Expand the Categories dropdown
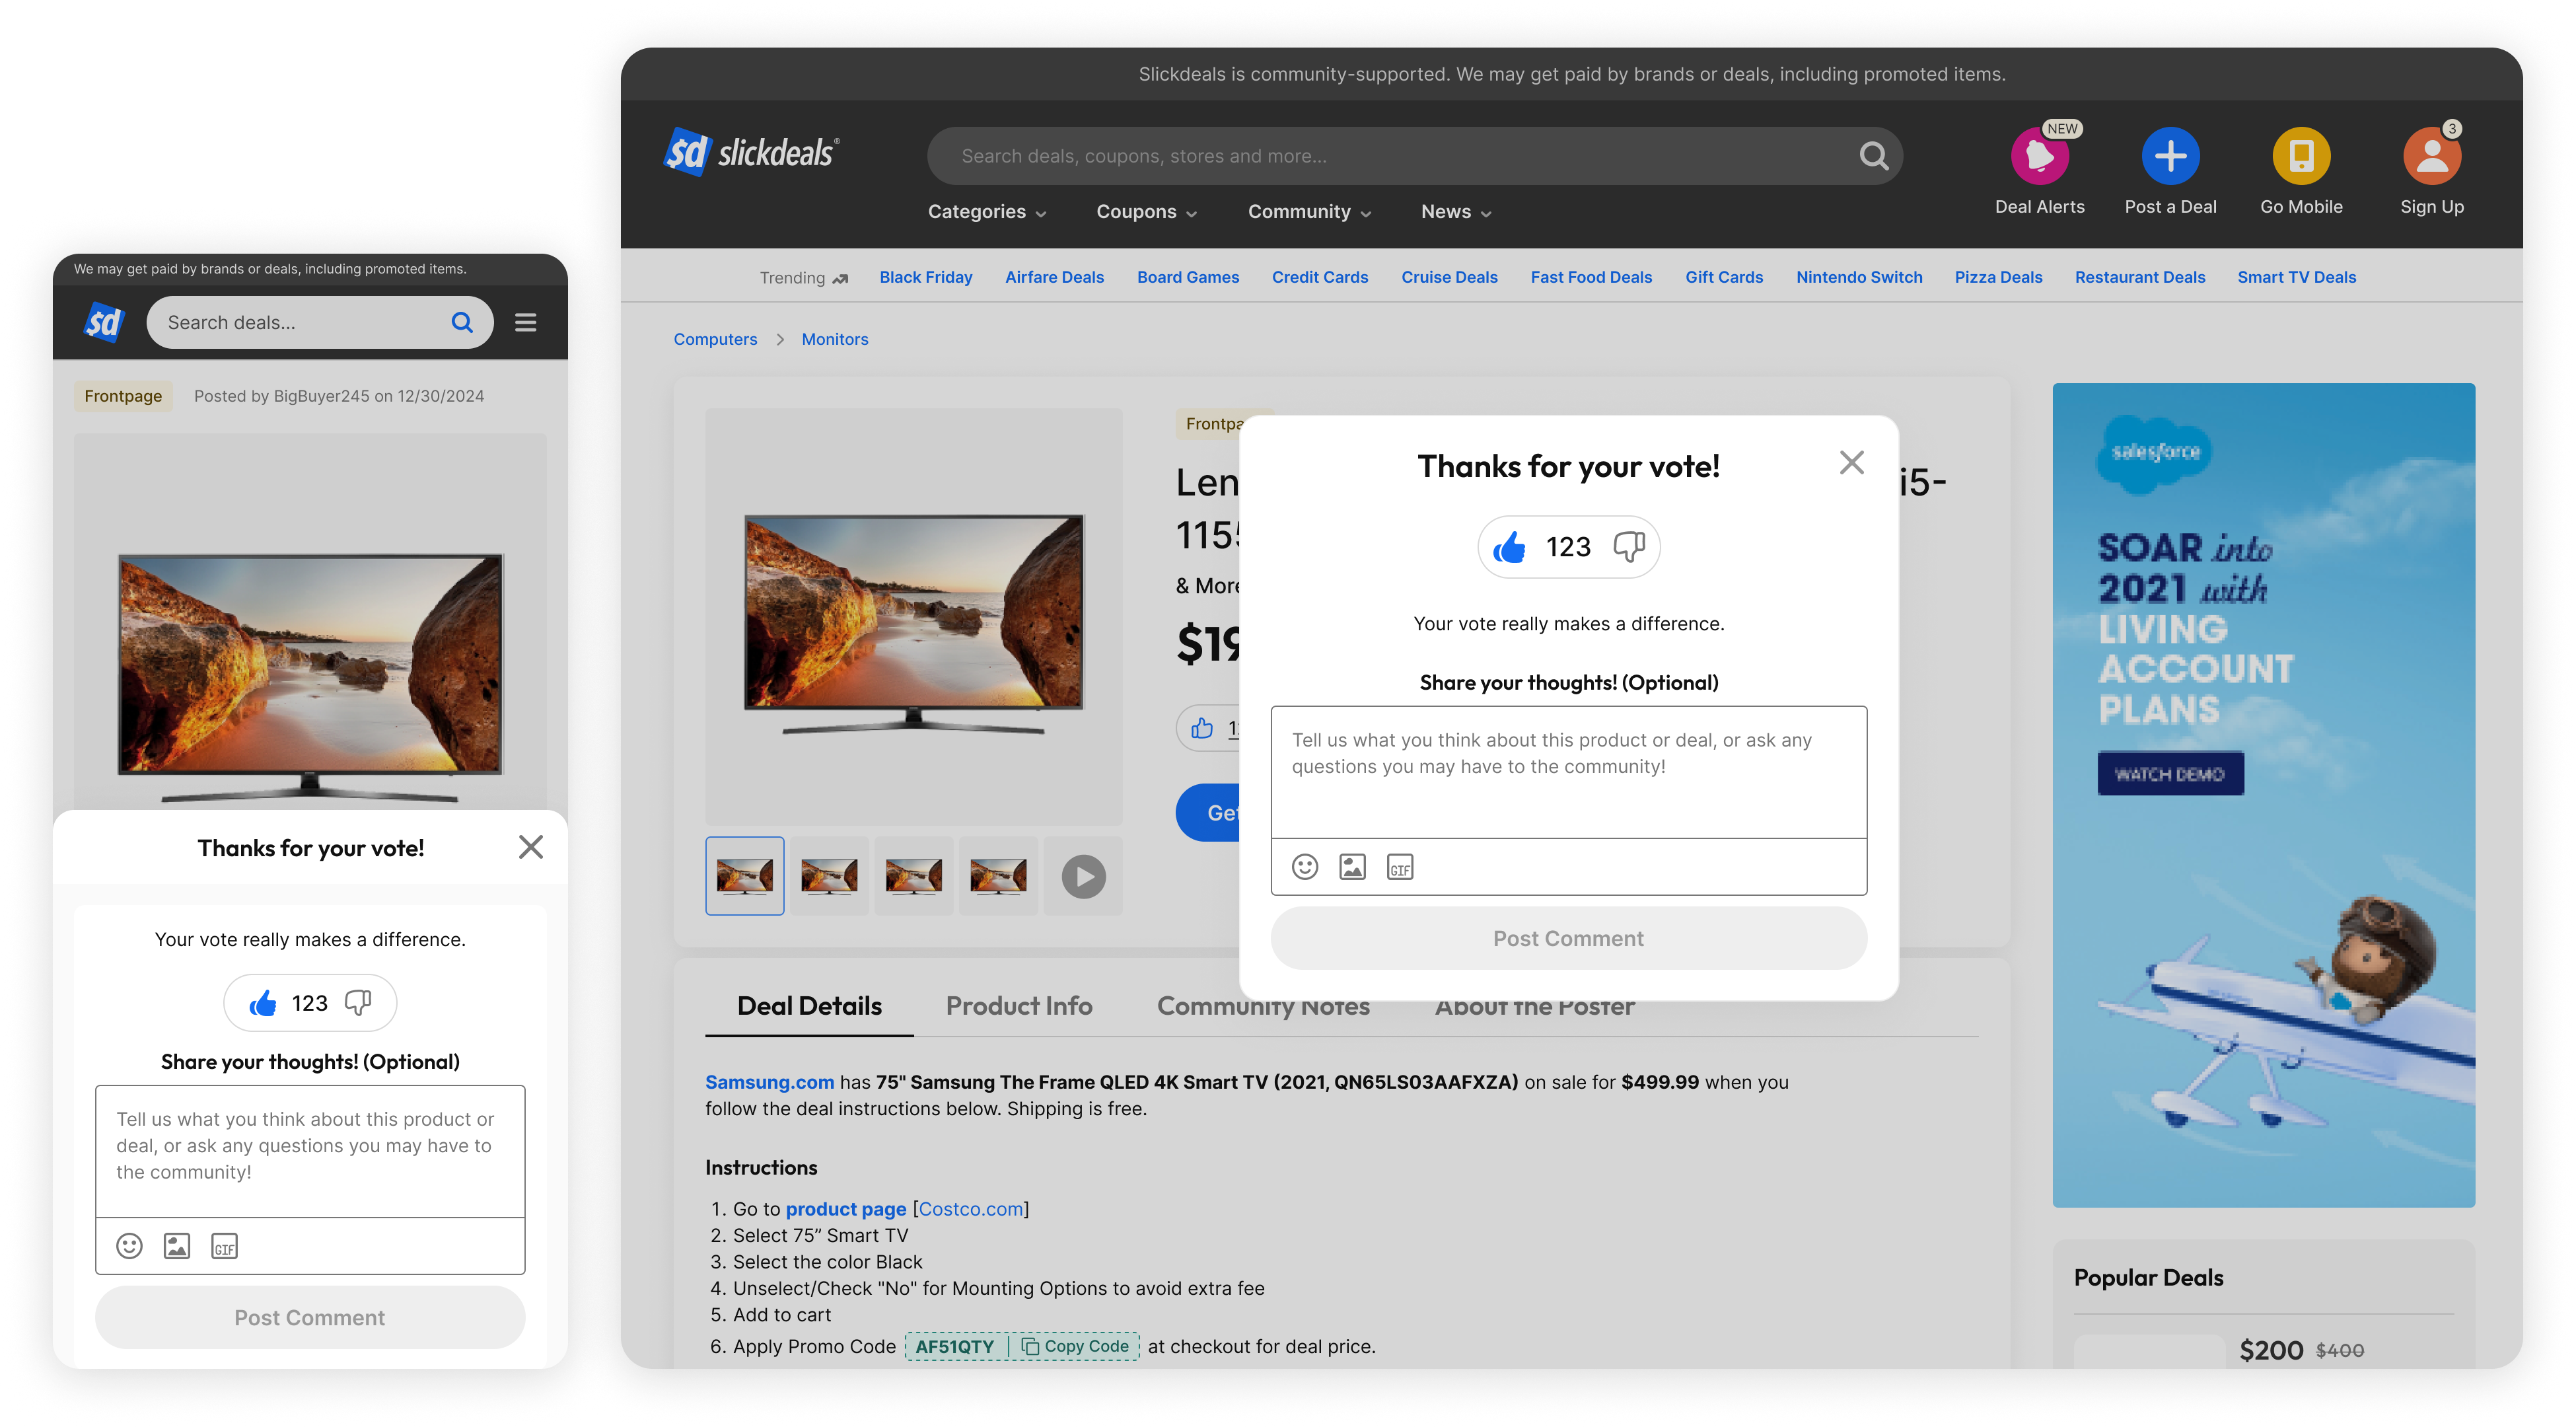Viewport: 2576px width, 1427px height. coord(987,211)
